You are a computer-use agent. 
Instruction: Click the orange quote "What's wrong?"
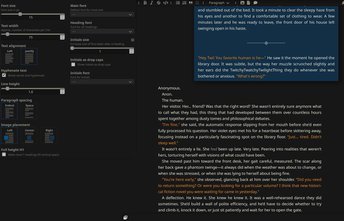coord(251,76)
